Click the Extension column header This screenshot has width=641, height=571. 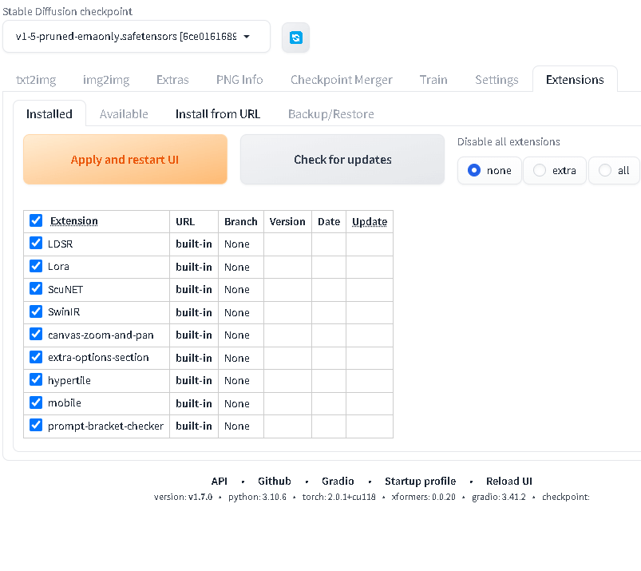coord(74,221)
